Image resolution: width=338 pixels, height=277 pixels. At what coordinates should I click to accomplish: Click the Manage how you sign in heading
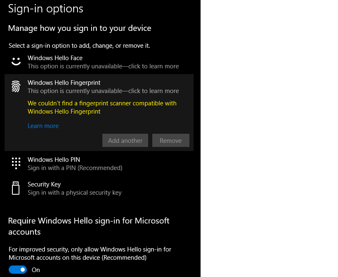pos(80,28)
